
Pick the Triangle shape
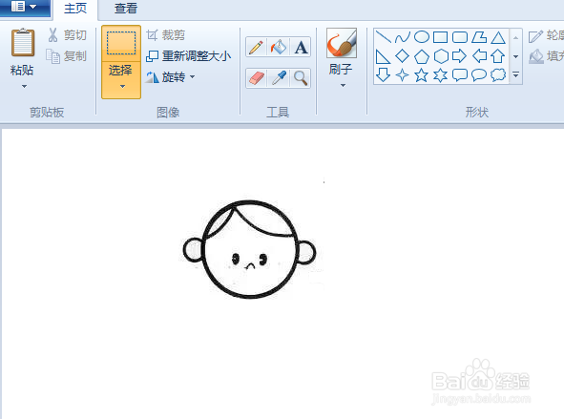498,37
